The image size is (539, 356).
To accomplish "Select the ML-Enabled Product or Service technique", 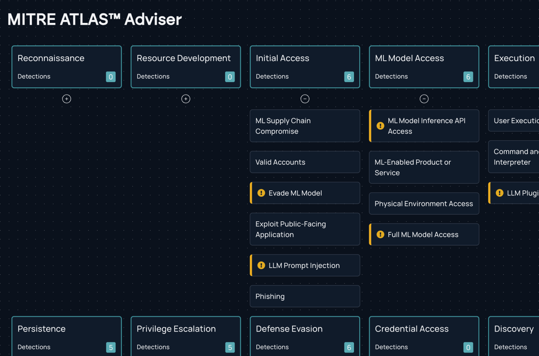I will [424, 168].
